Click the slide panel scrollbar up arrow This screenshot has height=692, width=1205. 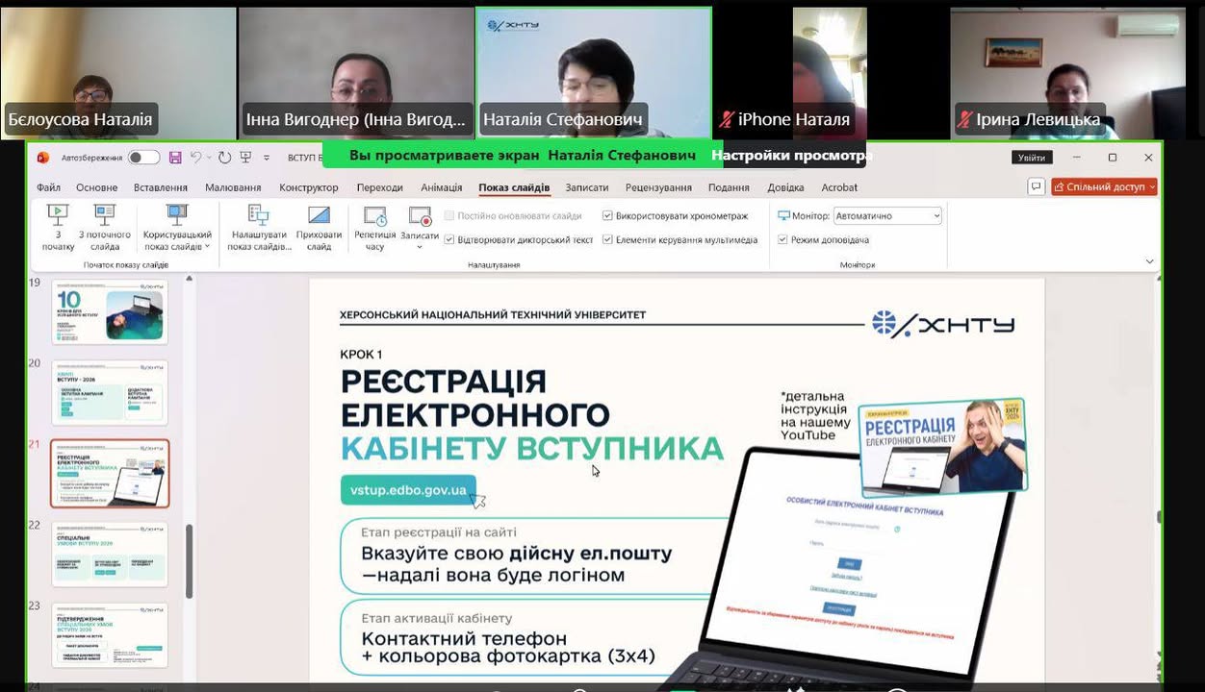pos(189,279)
